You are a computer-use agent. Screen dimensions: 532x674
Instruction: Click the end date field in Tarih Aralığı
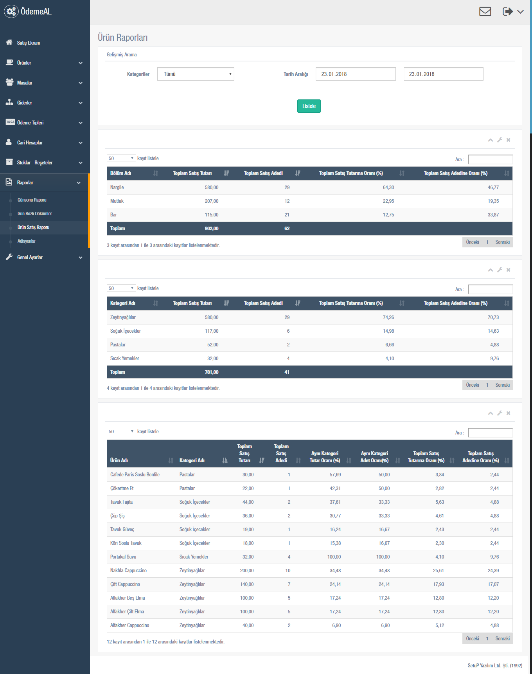pyautogui.click(x=443, y=74)
